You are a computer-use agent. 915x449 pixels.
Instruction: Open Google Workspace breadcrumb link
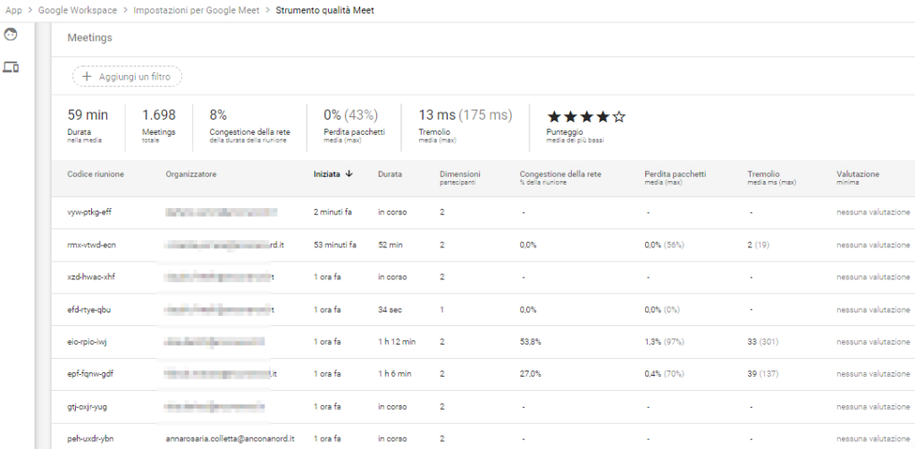click(x=79, y=10)
